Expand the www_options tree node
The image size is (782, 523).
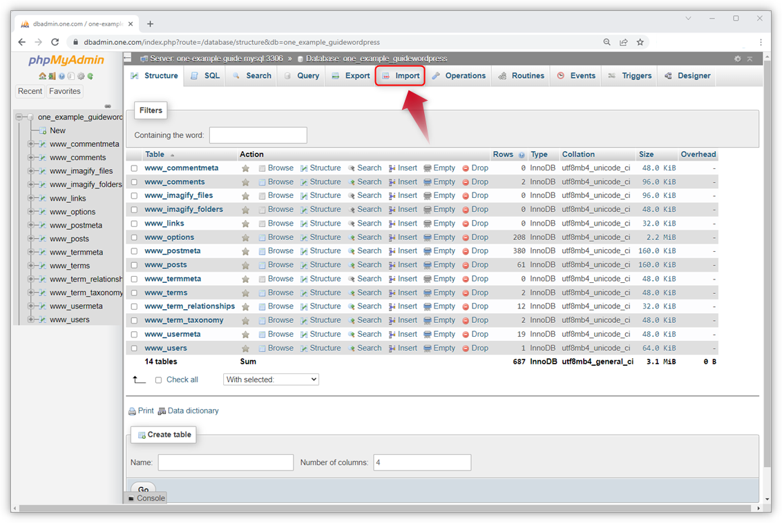pos(30,212)
